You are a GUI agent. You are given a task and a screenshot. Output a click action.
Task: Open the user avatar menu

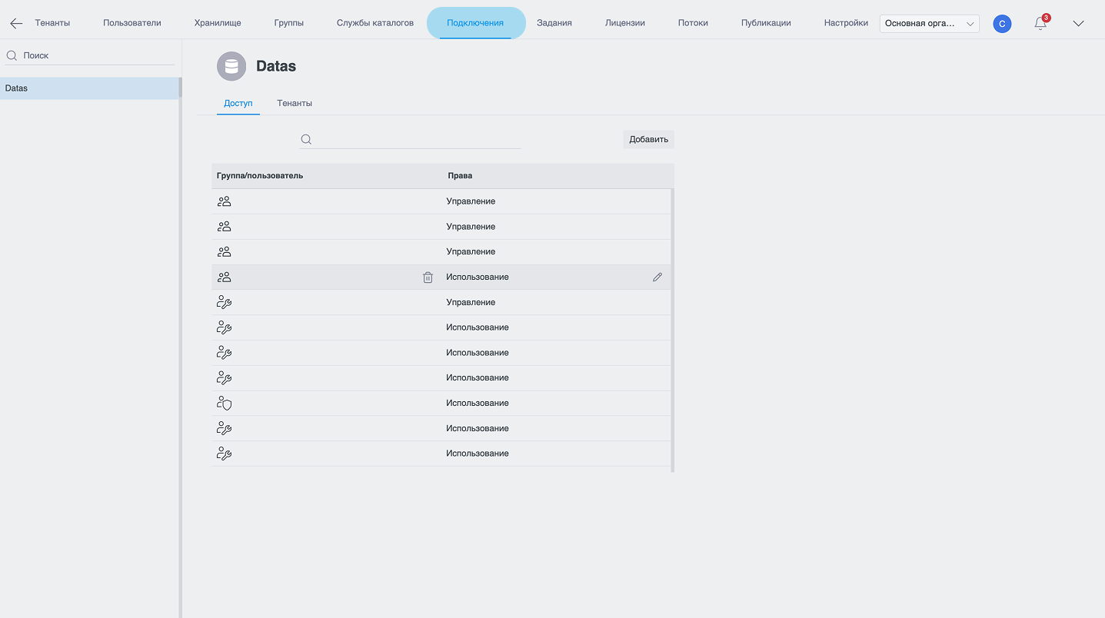pyautogui.click(x=1002, y=24)
